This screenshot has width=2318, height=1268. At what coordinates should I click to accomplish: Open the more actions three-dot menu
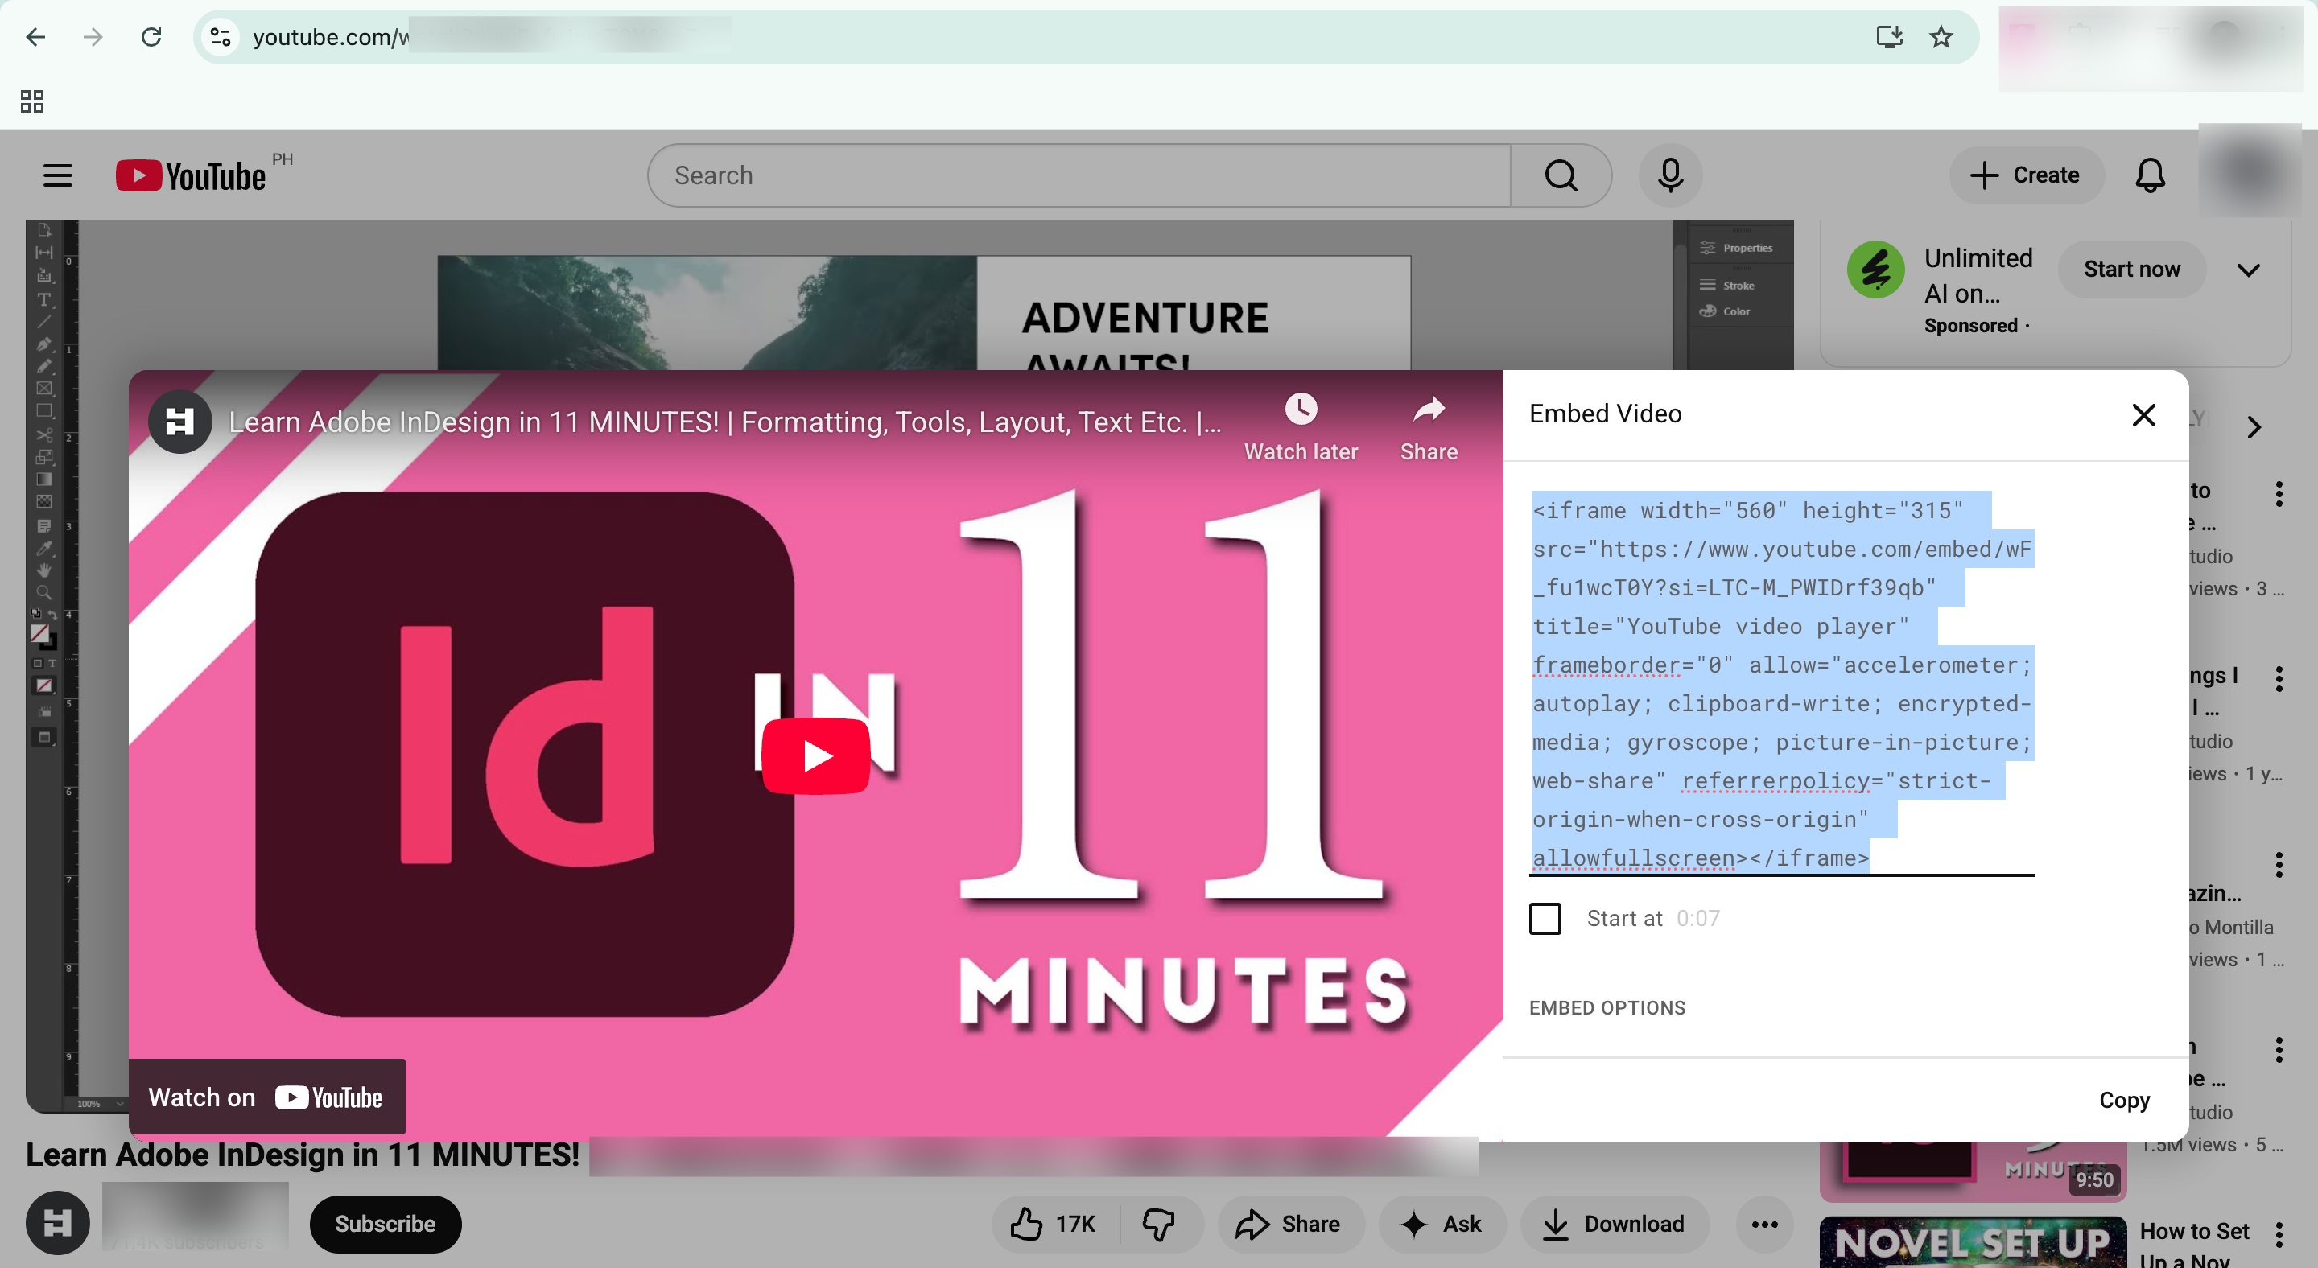pos(1764,1224)
